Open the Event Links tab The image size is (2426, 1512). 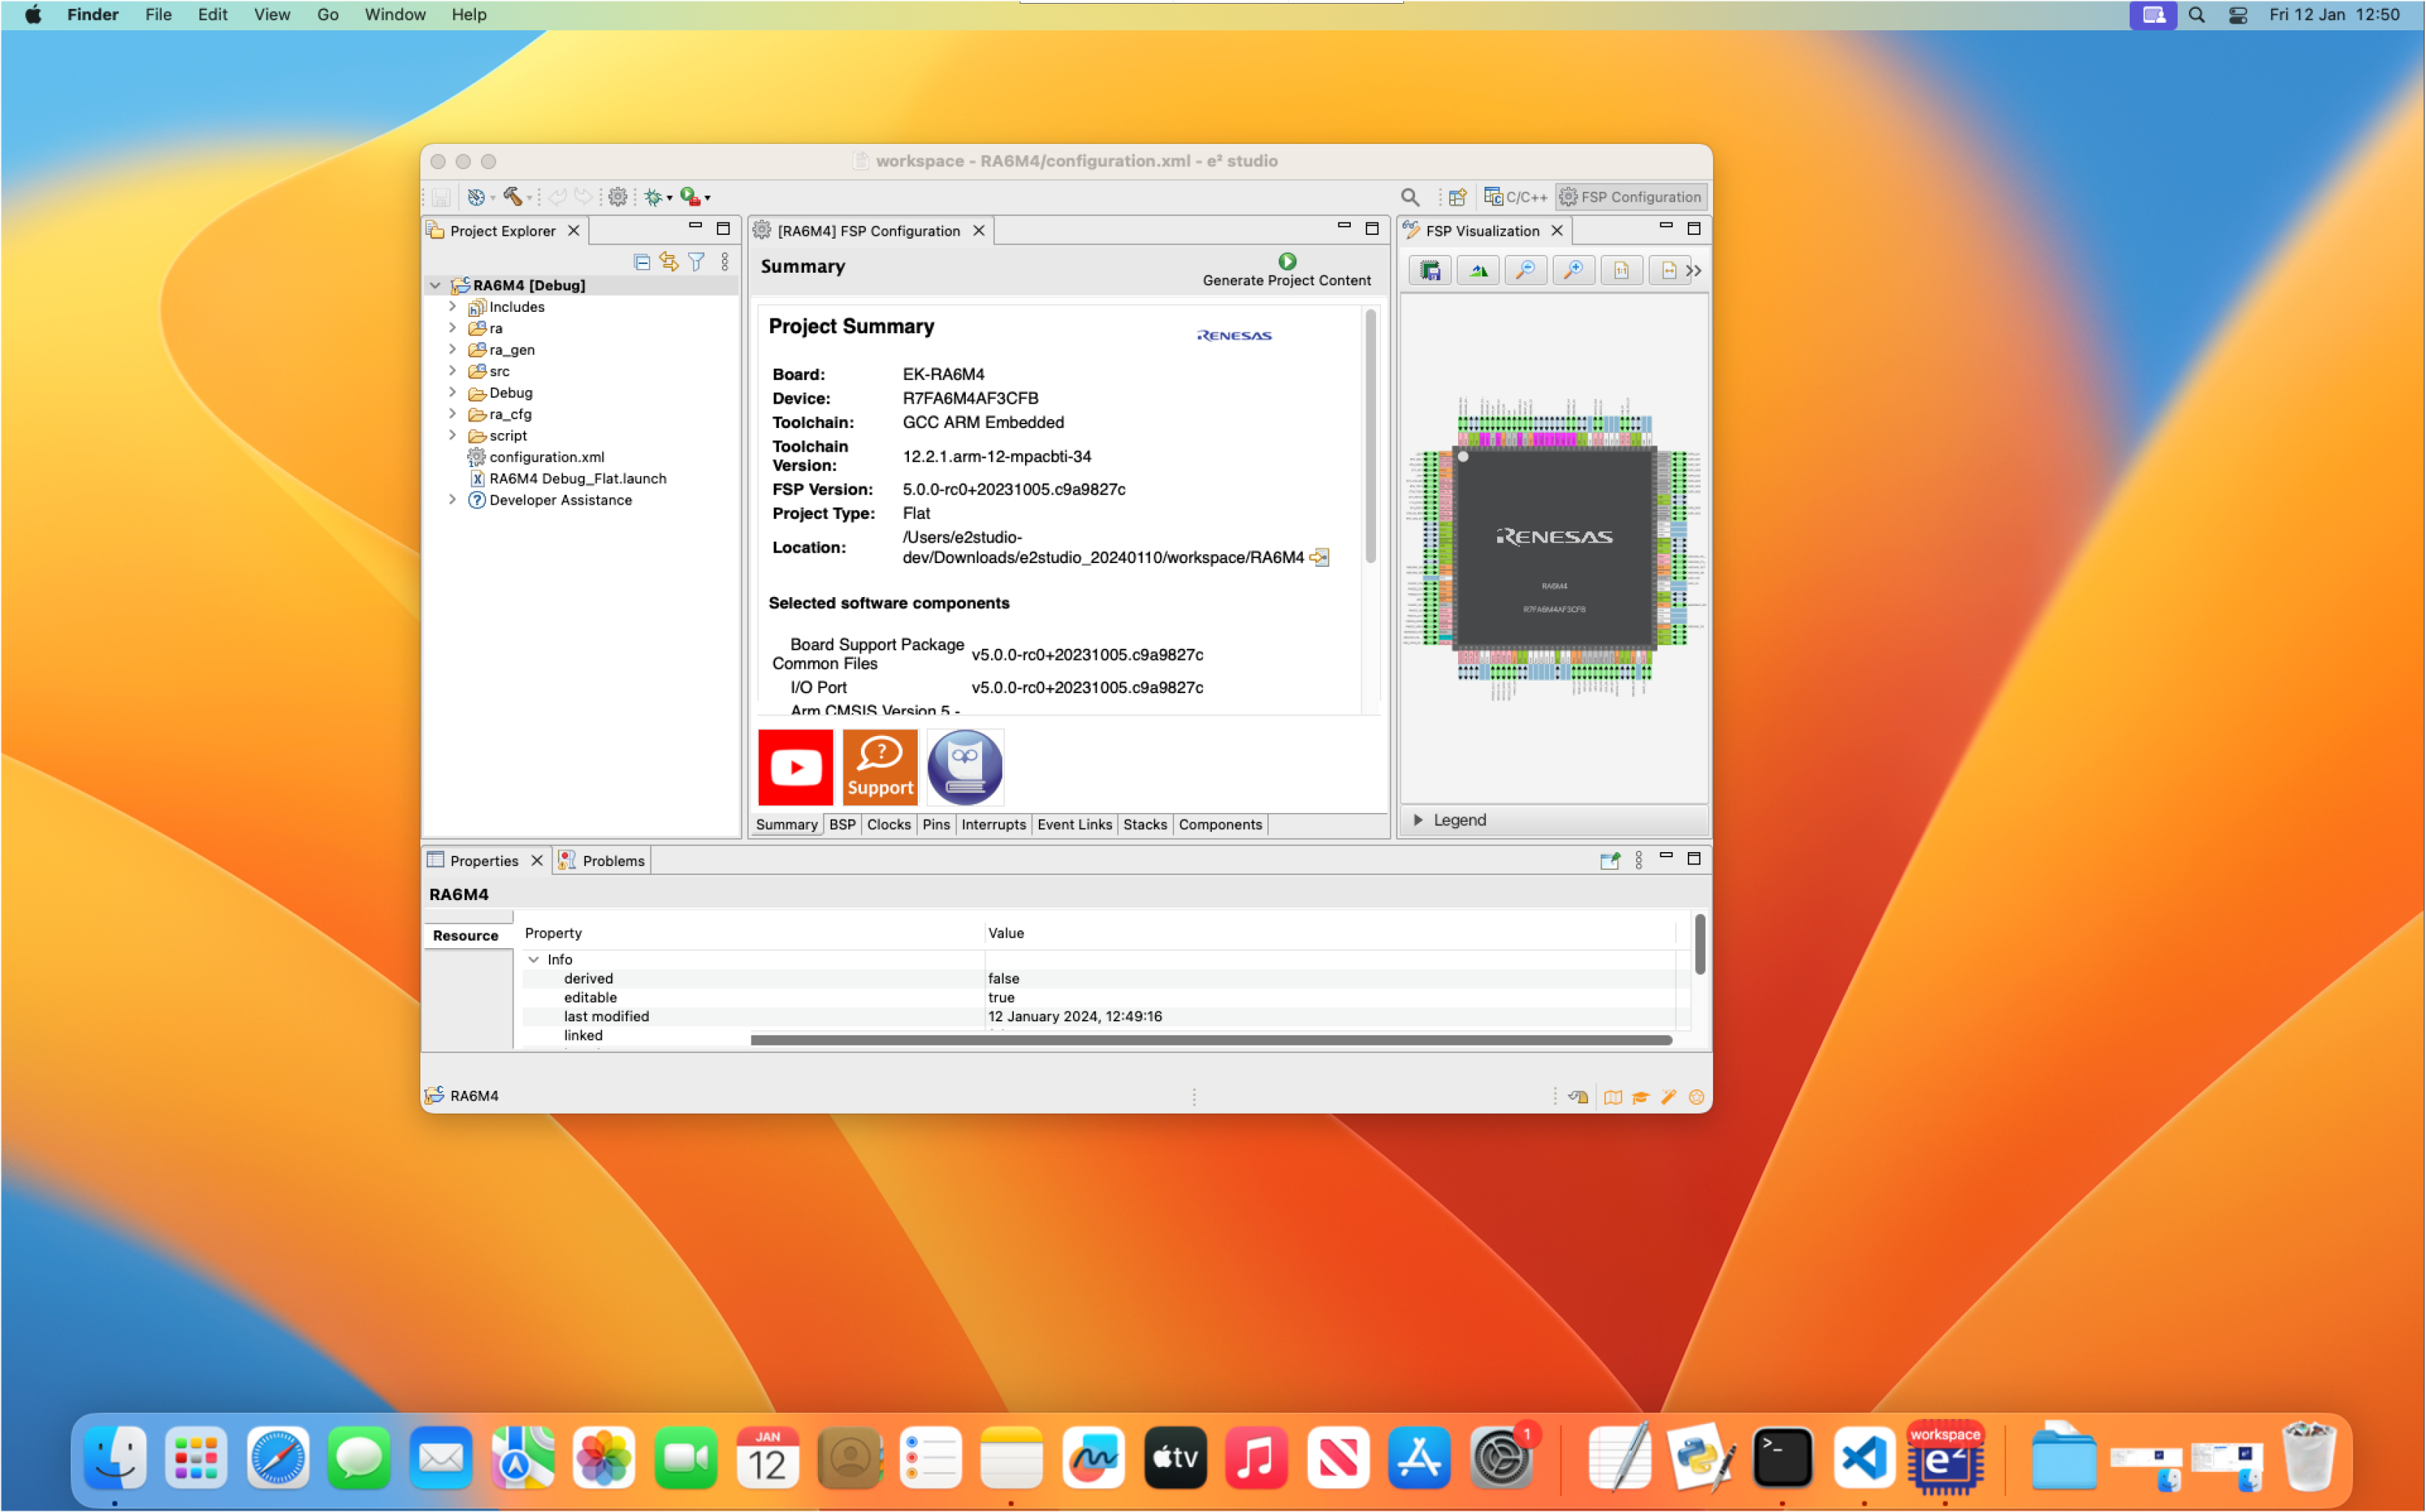click(1074, 825)
